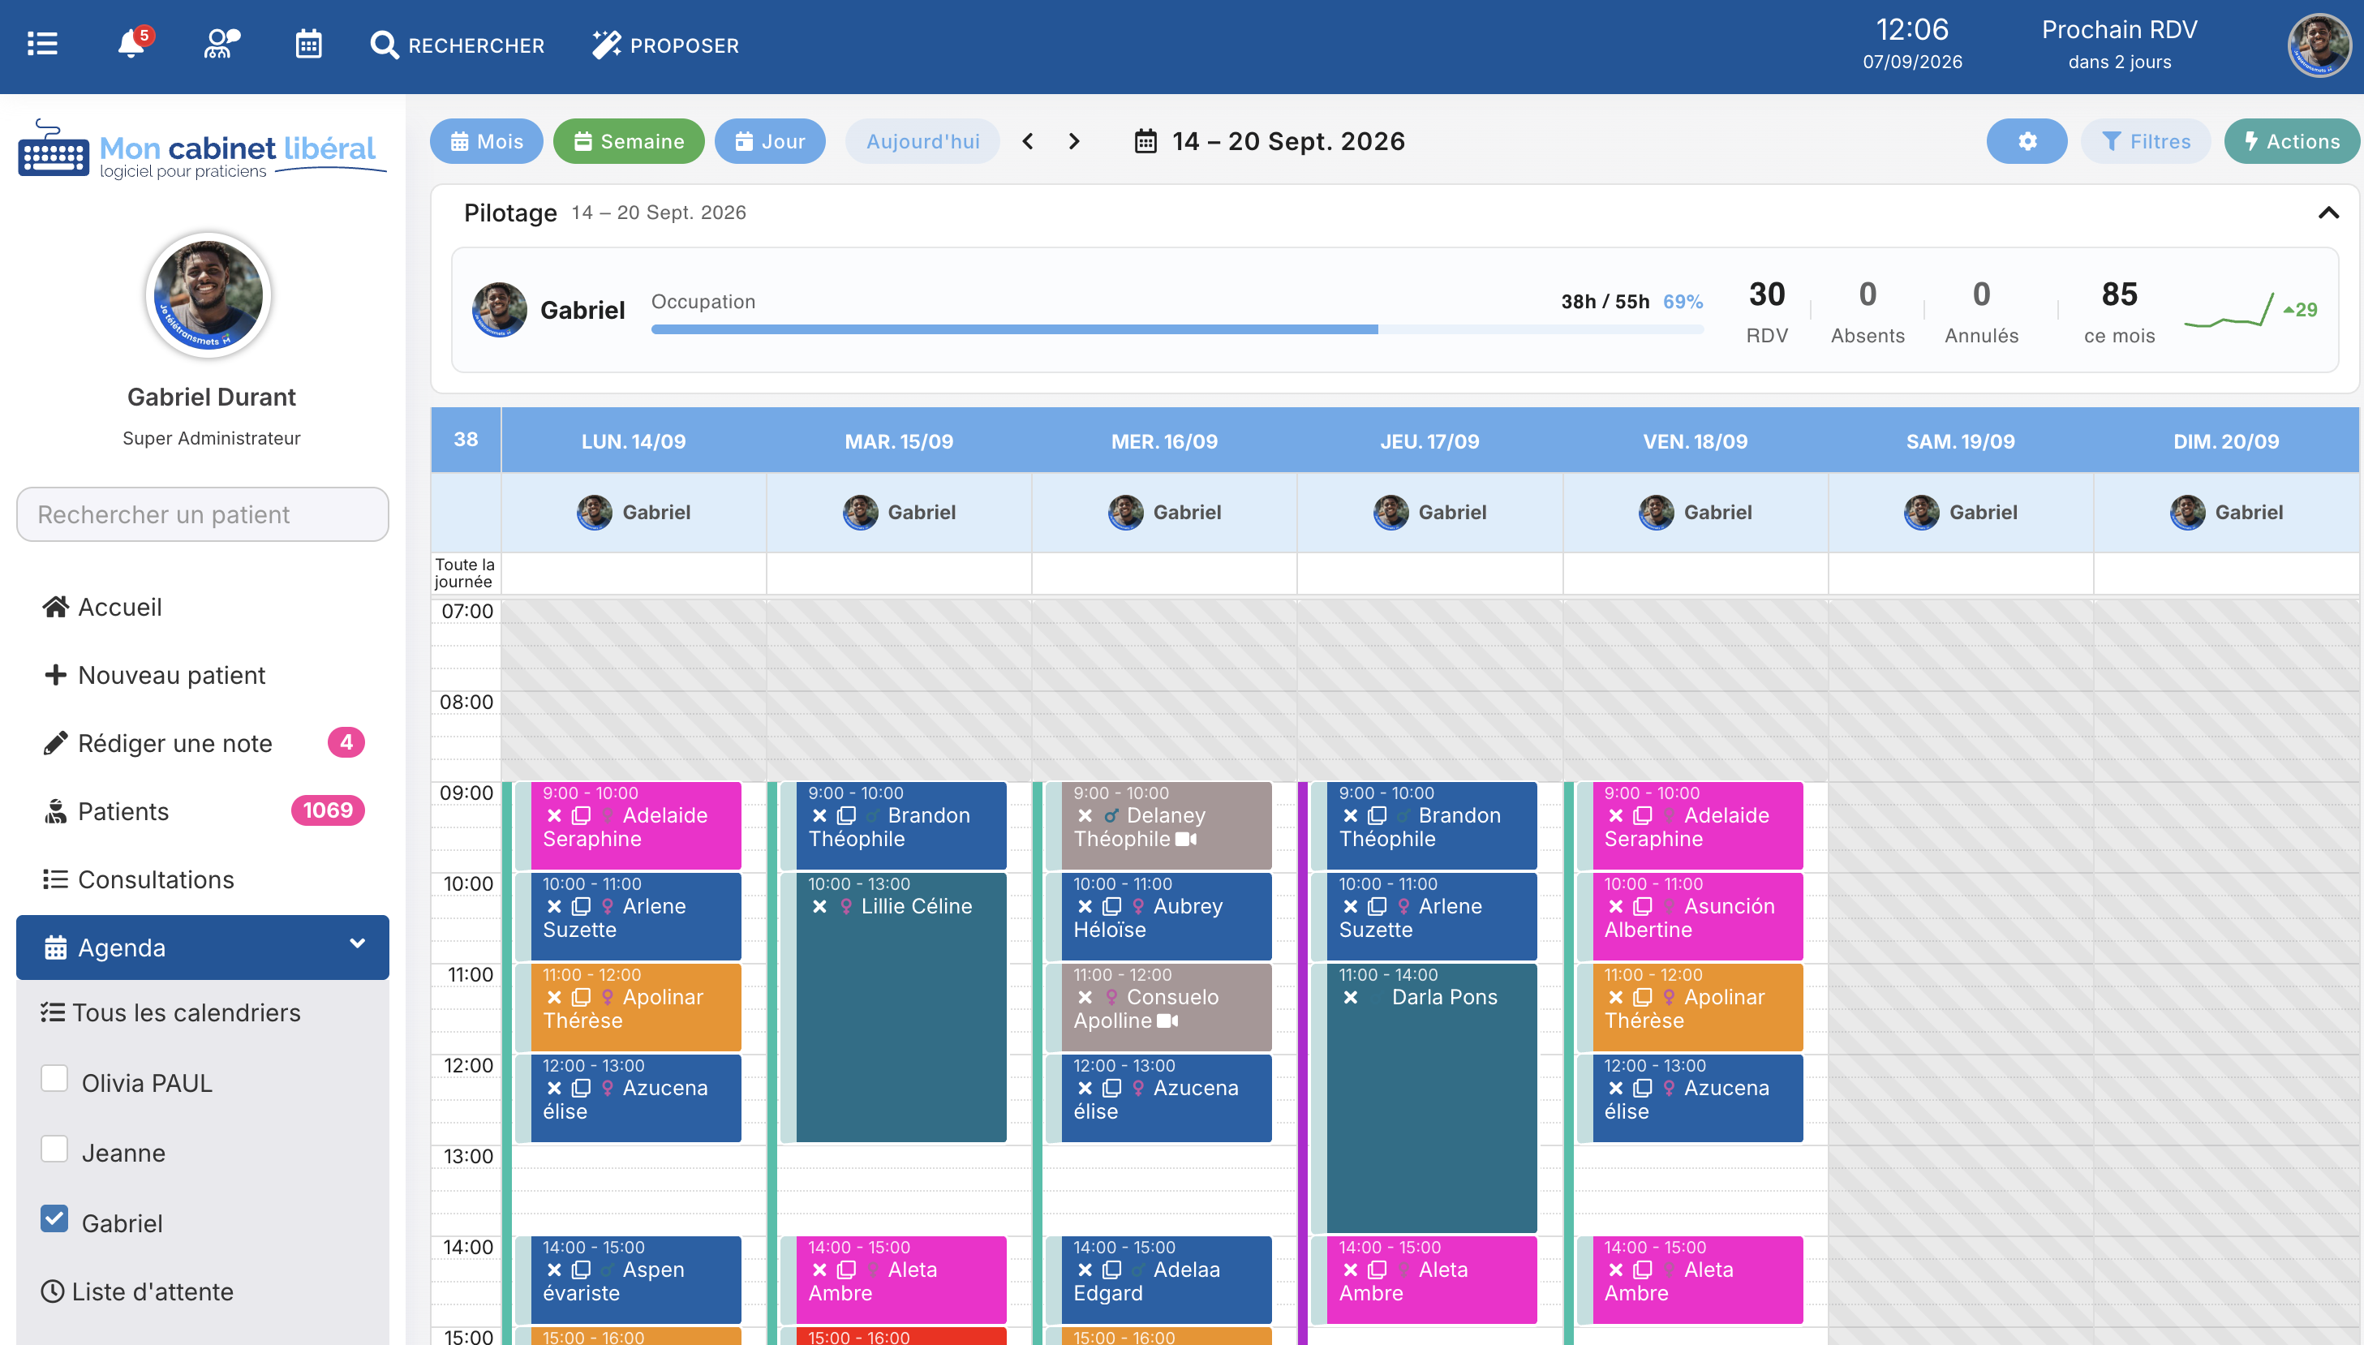Open the Actions menu
The image size is (2364, 1345).
(2291, 141)
